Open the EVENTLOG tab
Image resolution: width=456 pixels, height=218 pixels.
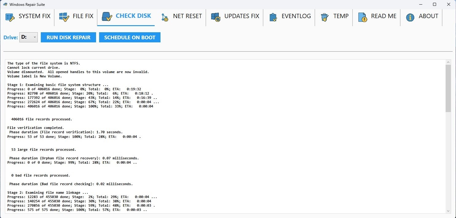(x=296, y=16)
